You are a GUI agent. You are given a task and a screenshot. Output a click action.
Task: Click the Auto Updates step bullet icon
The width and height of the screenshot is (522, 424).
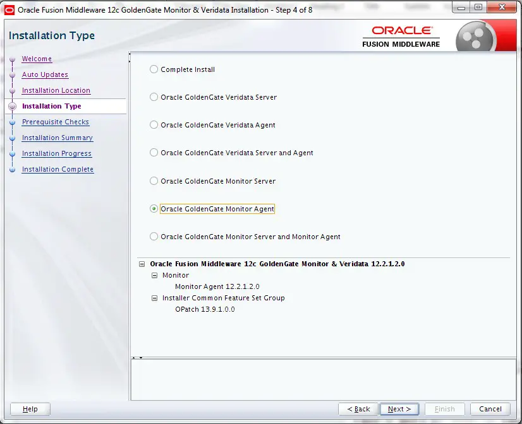pos(12,75)
